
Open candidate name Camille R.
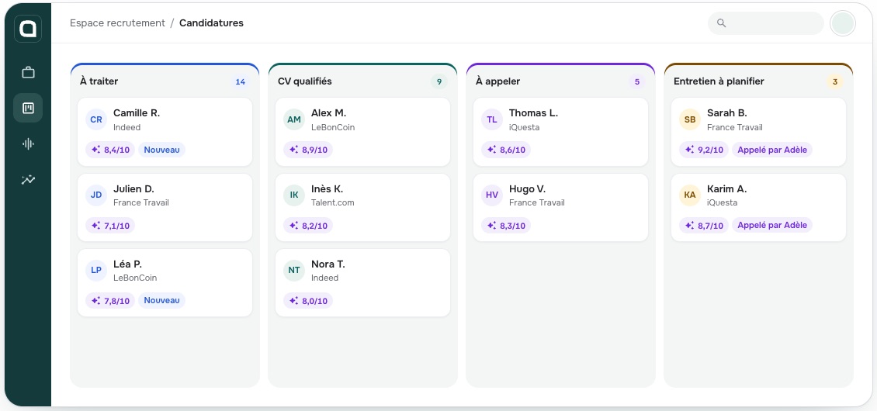pos(137,113)
